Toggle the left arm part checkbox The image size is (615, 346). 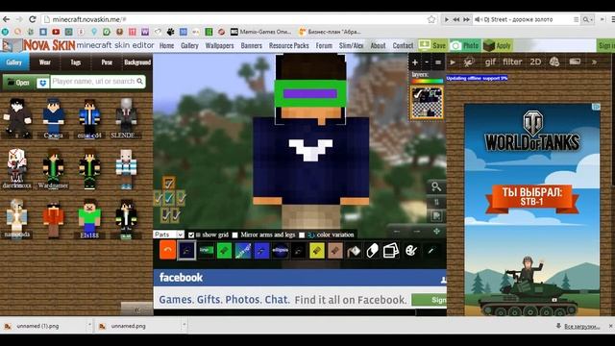(158, 198)
